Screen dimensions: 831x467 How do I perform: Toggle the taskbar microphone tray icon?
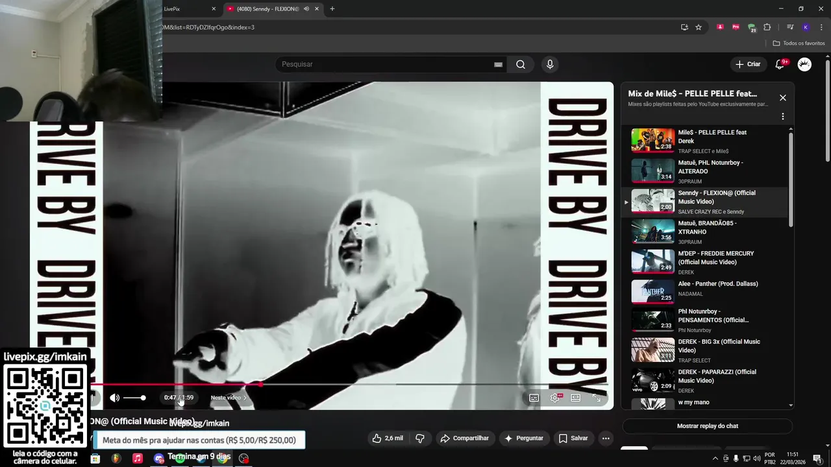tap(736, 459)
